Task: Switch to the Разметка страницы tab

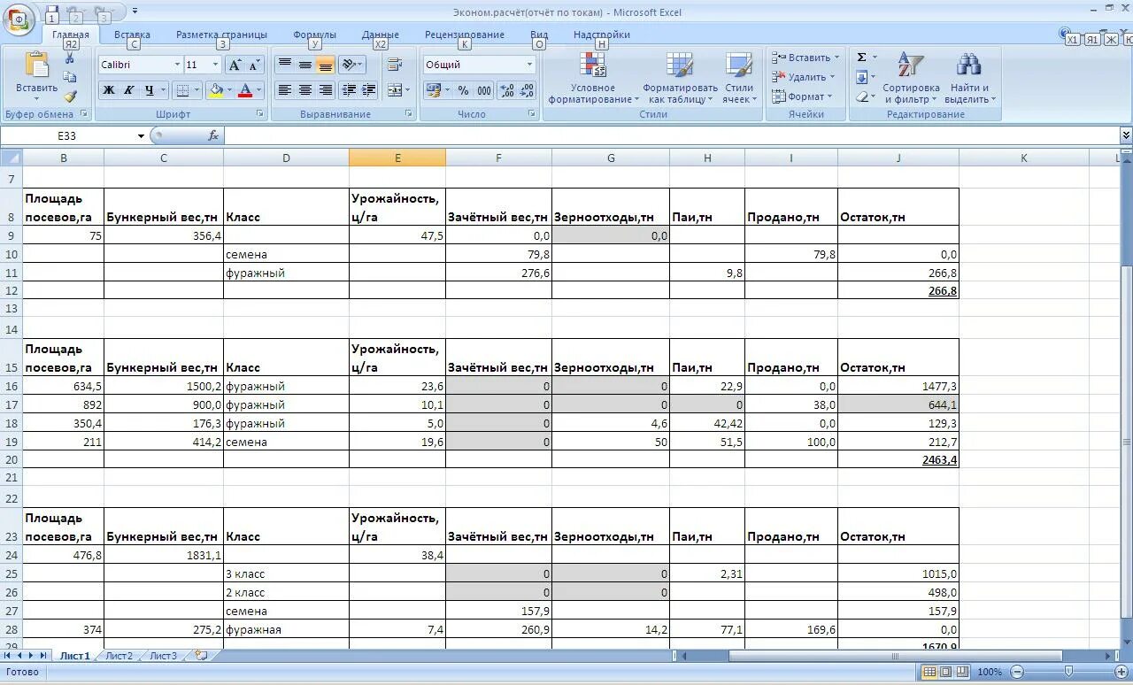Action: tap(221, 35)
